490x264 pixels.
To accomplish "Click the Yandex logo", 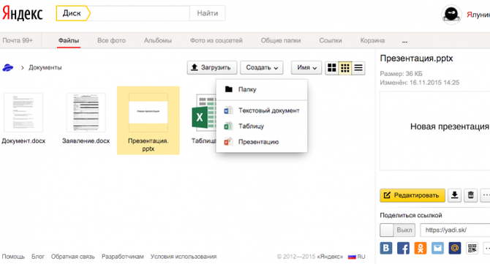I will (23, 14).
